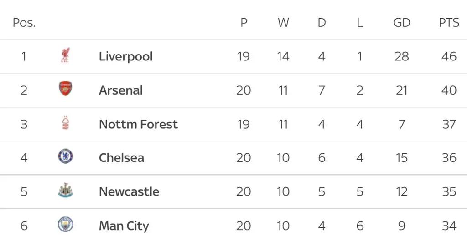Viewport: 467px width, 241px height.
Task: Click the Man City crest icon
Action: point(65,224)
